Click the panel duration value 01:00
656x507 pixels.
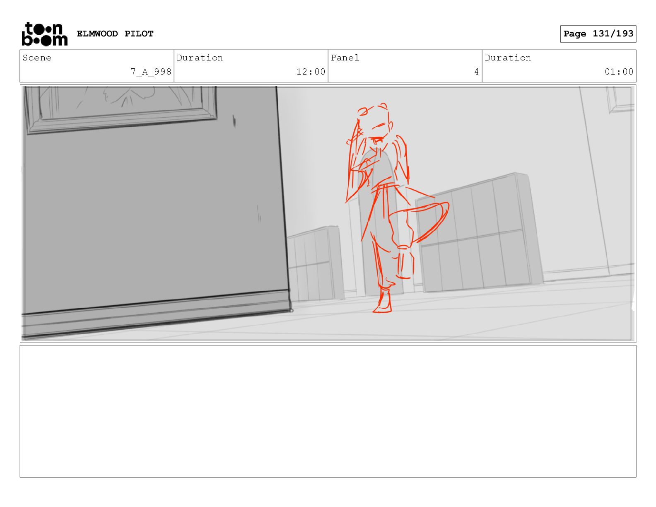(x=619, y=72)
